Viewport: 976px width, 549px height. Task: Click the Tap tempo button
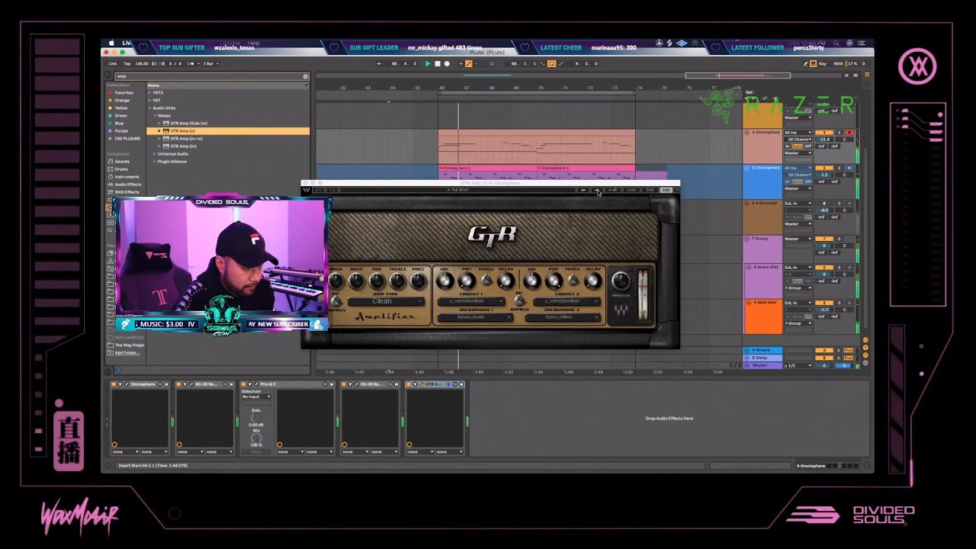(x=127, y=63)
